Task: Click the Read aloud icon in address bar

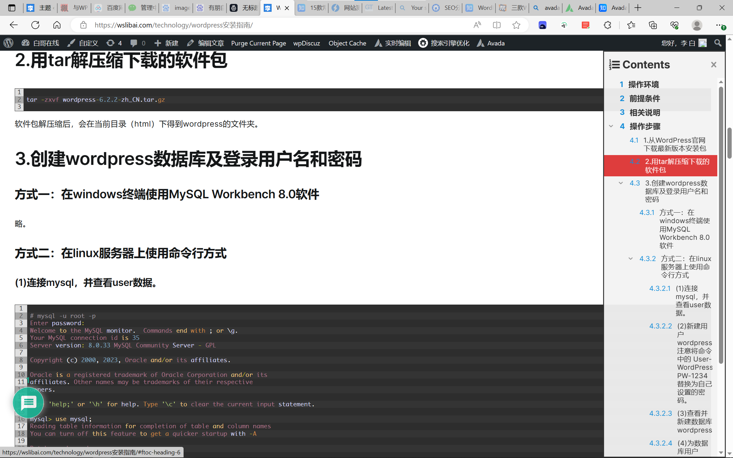Action: [477, 25]
